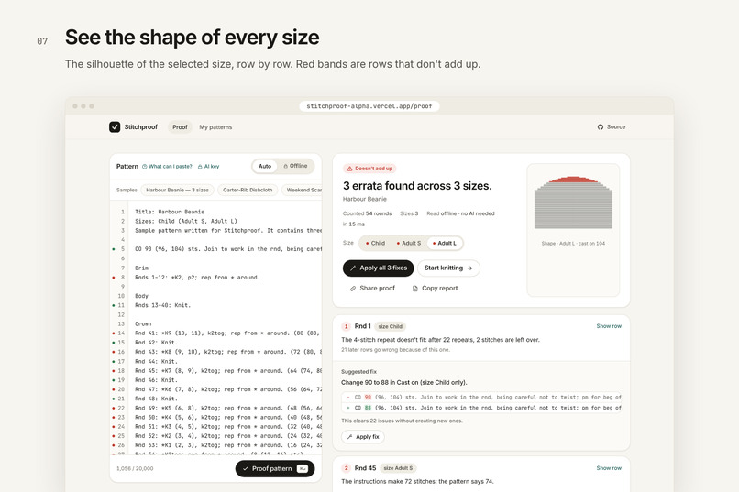Load the Weekend Scarf sample chip
Viewport: 739px width, 492px height.
(x=303, y=191)
